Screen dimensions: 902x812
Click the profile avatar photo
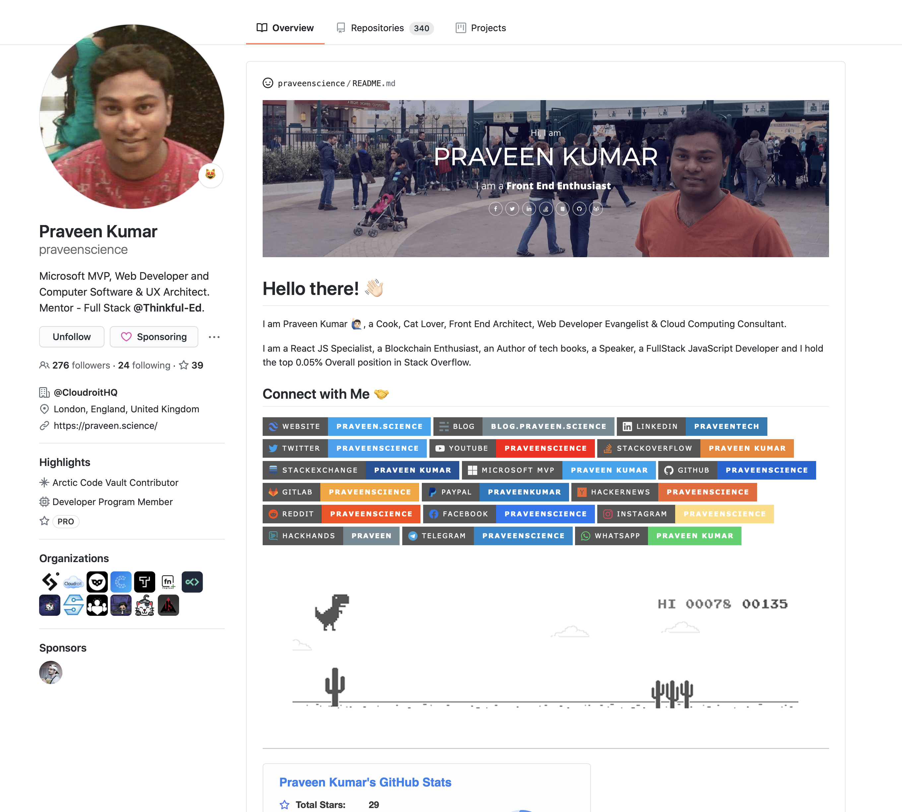coord(132,116)
